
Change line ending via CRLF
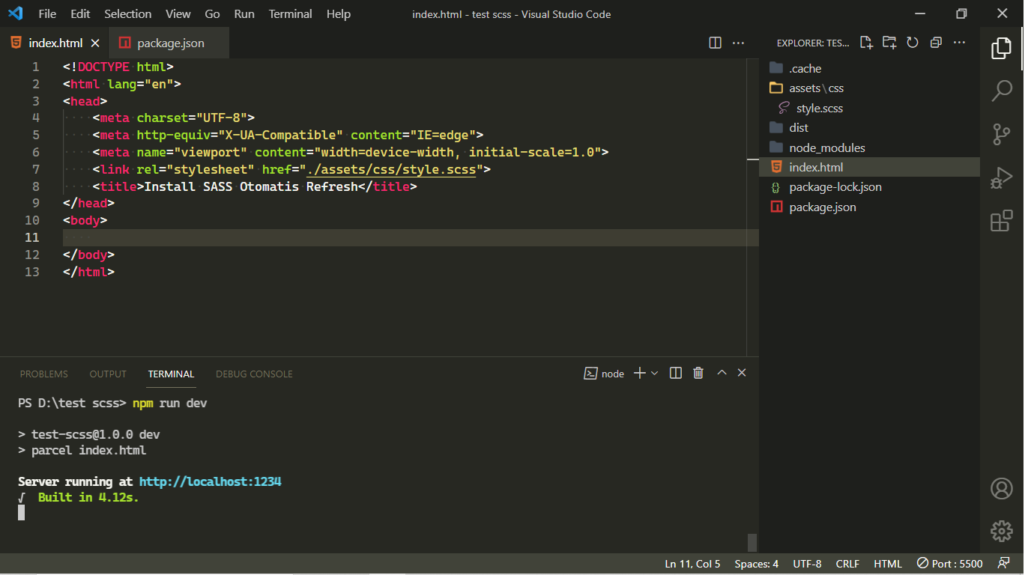pyautogui.click(x=847, y=564)
